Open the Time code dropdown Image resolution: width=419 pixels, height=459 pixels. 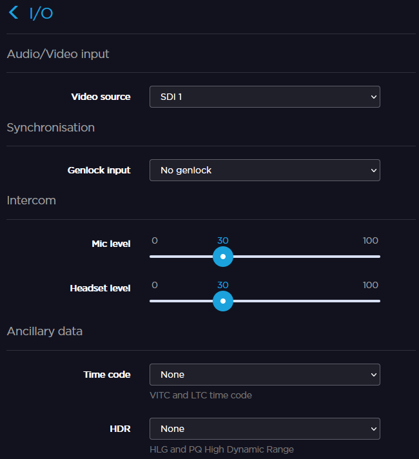point(264,375)
